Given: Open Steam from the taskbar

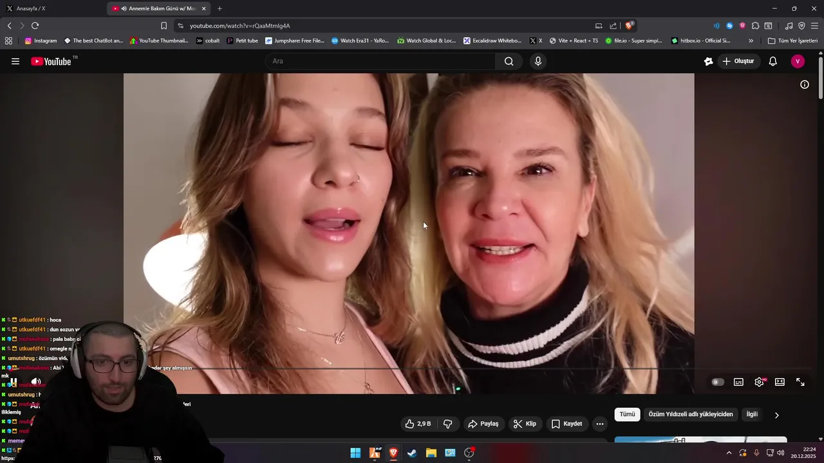Looking at the screenshot, I should click(x=412, y=453).
